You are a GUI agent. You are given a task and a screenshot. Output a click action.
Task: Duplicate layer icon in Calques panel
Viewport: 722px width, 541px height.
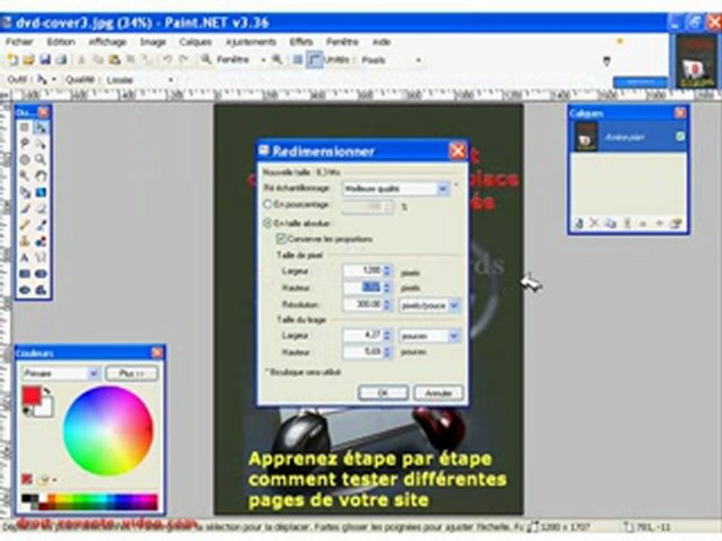click(x=611, y=224)
